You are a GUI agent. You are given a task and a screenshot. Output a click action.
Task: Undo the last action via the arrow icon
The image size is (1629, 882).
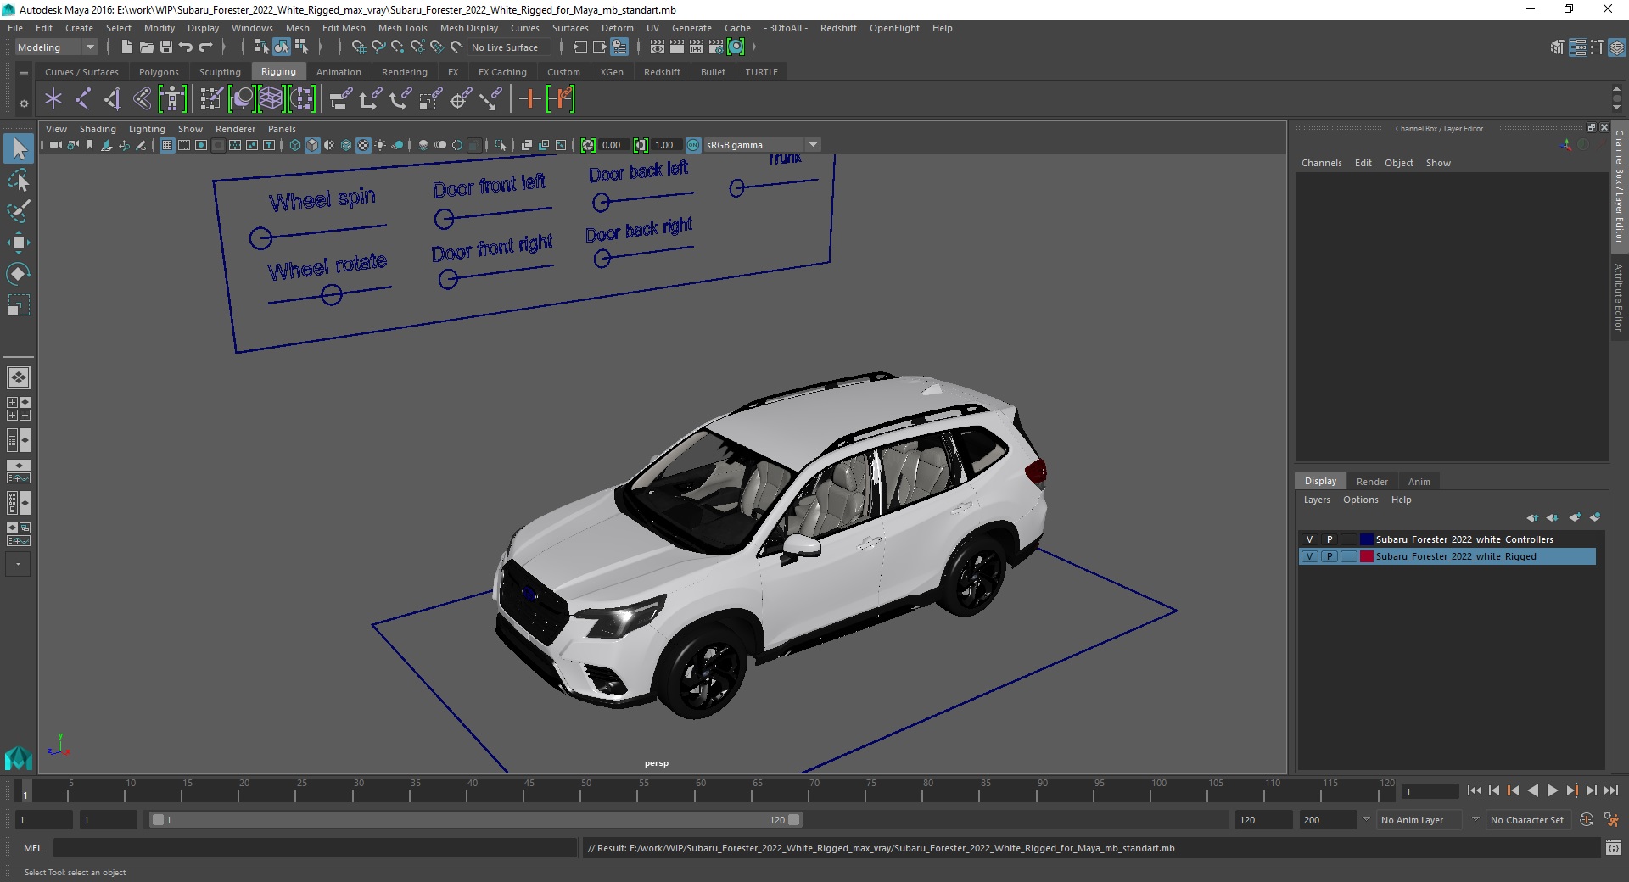click(186, 47)
